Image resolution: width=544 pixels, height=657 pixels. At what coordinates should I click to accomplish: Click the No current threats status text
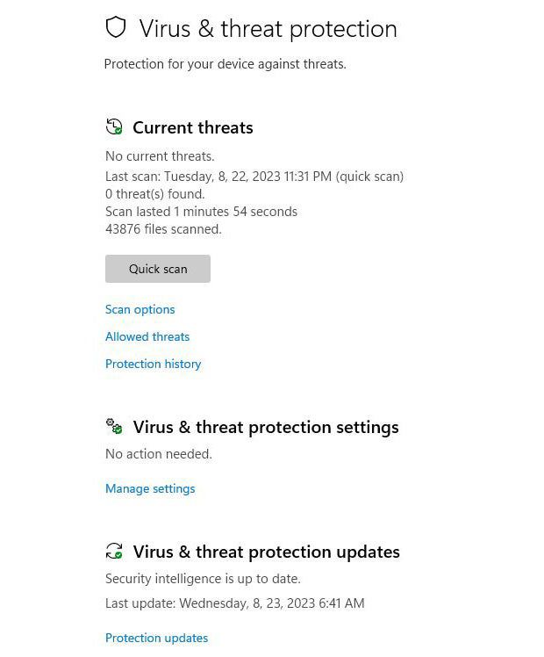(160, 156)
